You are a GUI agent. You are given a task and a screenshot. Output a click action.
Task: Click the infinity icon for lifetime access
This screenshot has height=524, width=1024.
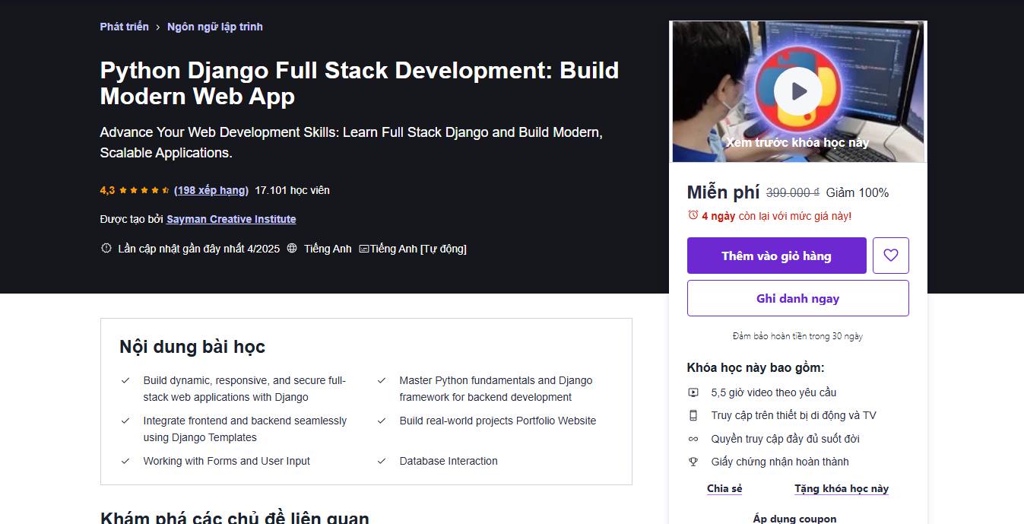coord(693,439)
